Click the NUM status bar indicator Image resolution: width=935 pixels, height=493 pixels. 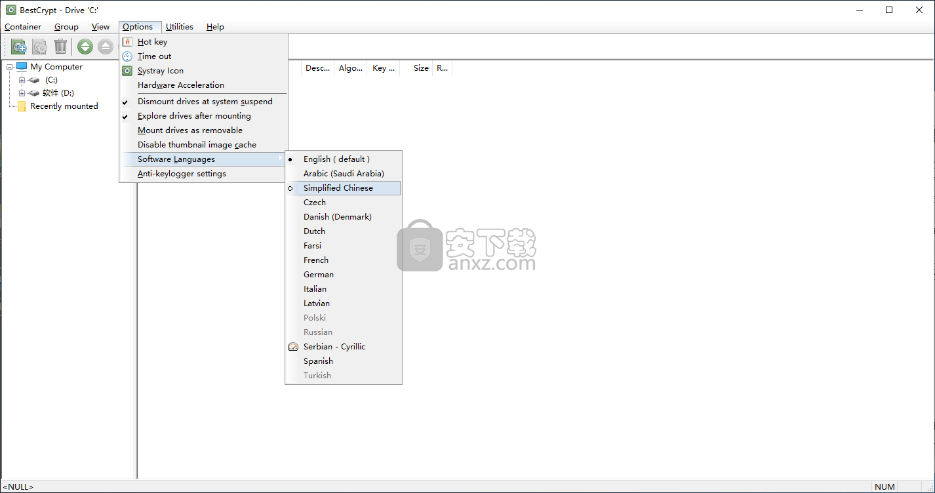coord(885,486)
